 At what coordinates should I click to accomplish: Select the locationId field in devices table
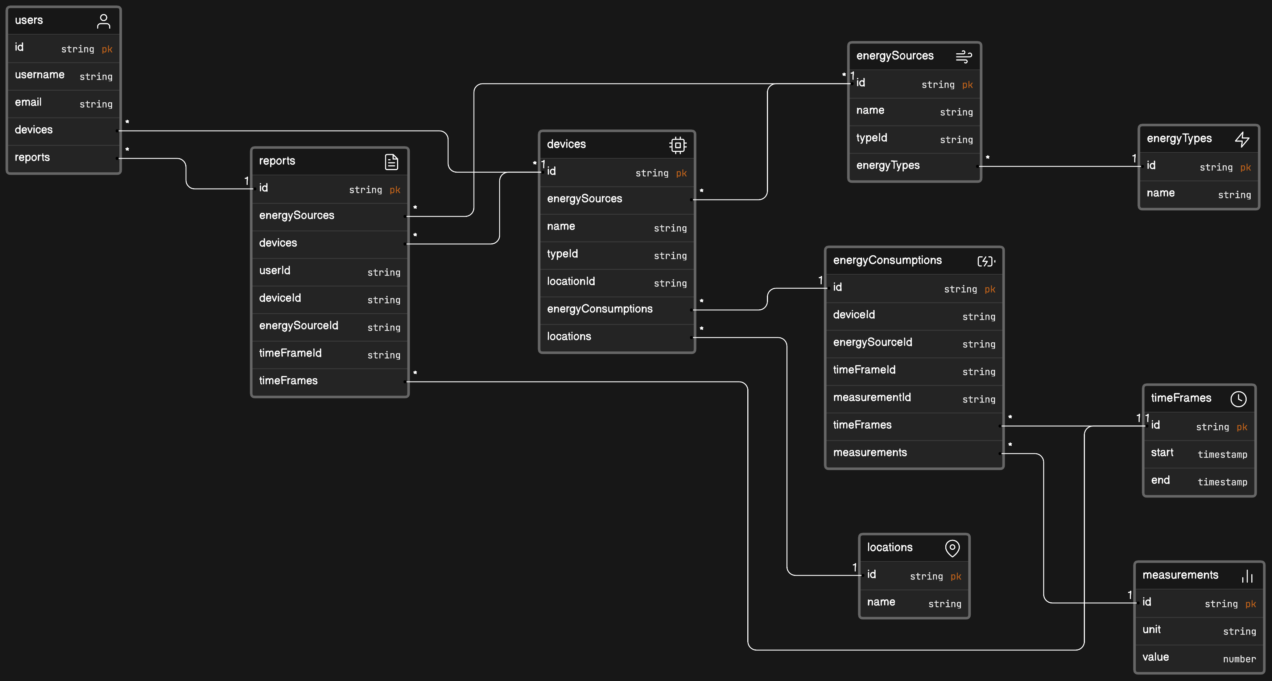point(570,281)
